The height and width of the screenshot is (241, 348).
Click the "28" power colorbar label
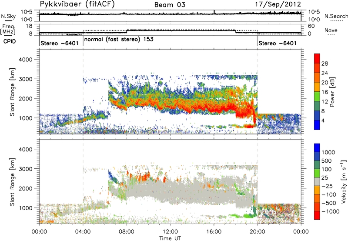coord(325,64)
